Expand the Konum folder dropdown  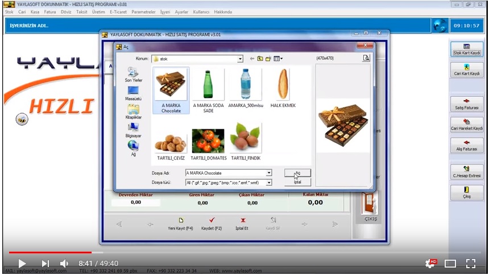pos(240,59)
